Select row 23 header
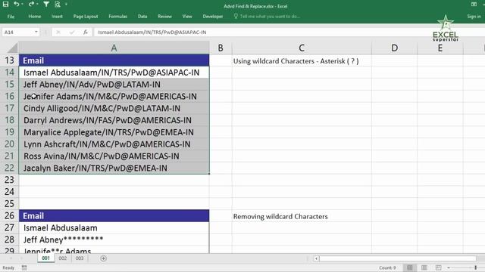Viewport: 485px width, 272px height. [9, 180]
